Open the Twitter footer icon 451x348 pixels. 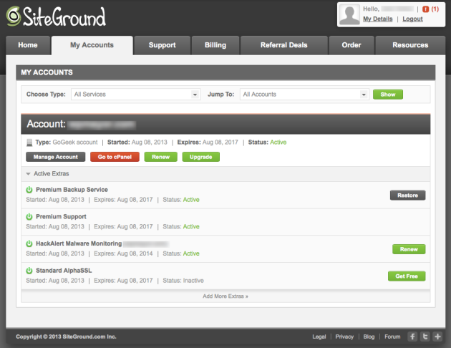pyautogui.click(x=425, y=337)
